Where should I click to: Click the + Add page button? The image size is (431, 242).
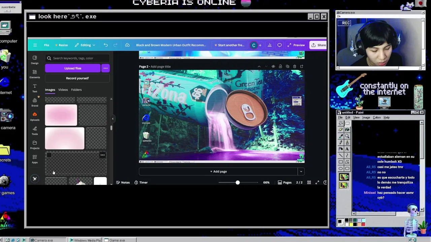pos(219,171)
